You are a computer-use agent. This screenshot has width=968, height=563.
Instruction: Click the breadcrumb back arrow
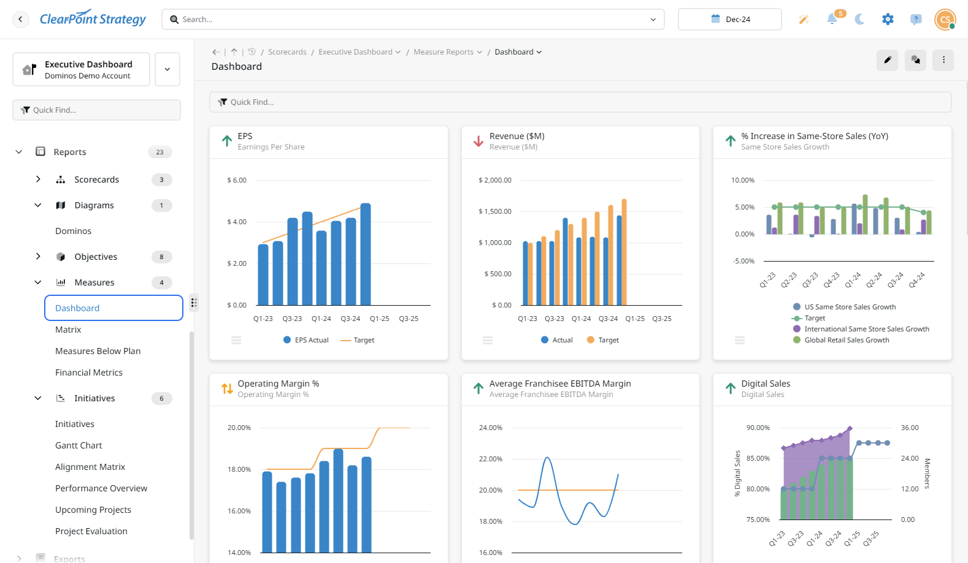[216, 52]
